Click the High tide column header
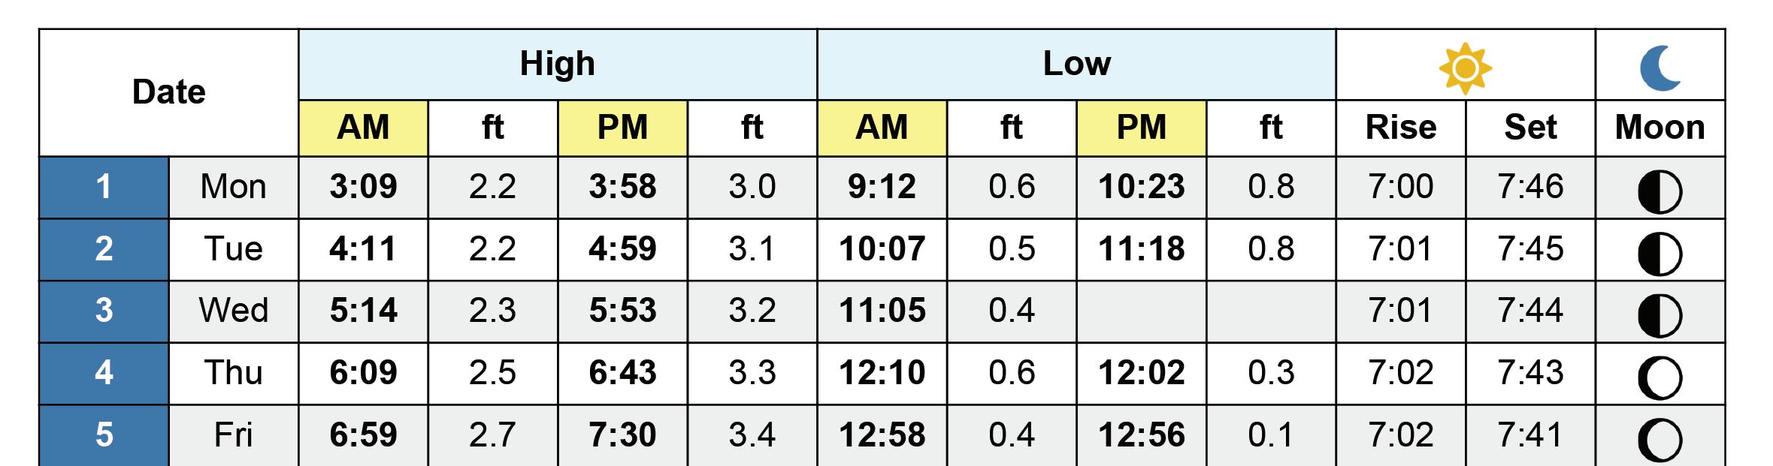 [558, 65]
